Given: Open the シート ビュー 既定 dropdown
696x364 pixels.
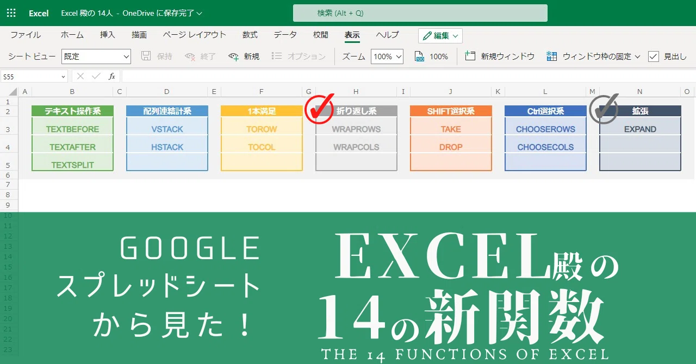Looking at the screenshot, I should coord(96,57).
